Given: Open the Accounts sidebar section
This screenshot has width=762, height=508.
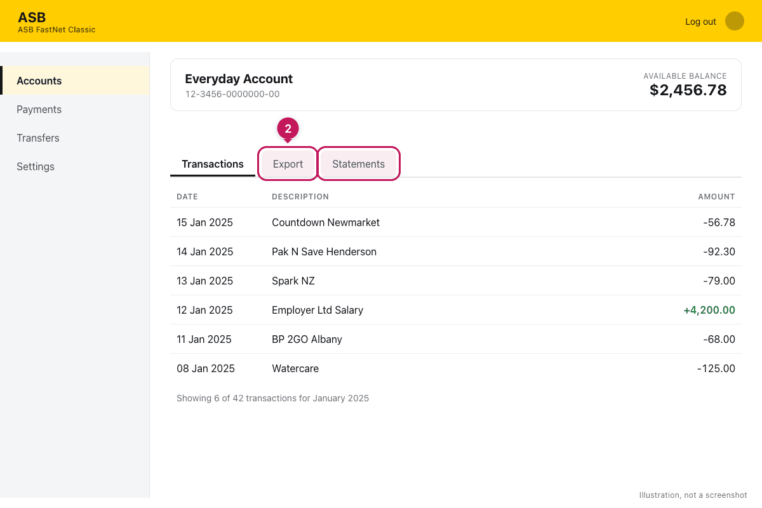Looking at the screenshot, I should coord(75,81).
